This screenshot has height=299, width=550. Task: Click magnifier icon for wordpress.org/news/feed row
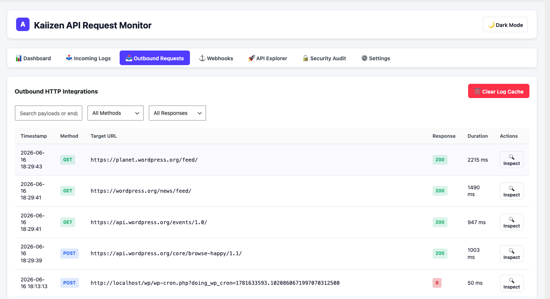point(511,188)
